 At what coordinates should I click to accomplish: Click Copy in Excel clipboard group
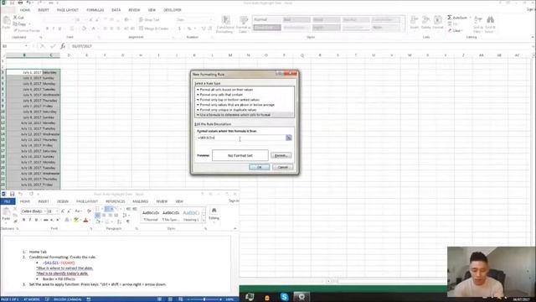(x=20, y=24)
